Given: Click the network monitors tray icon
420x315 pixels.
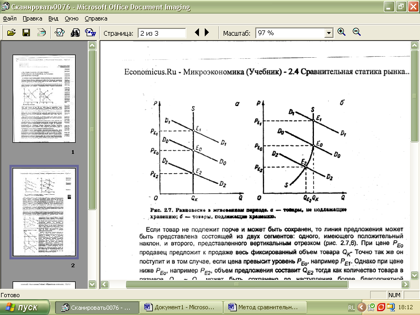Looking at the screenshot, I should (391, 307).
